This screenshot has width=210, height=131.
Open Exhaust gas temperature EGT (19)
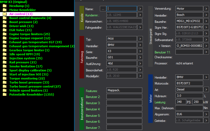[x=35, y=42]
